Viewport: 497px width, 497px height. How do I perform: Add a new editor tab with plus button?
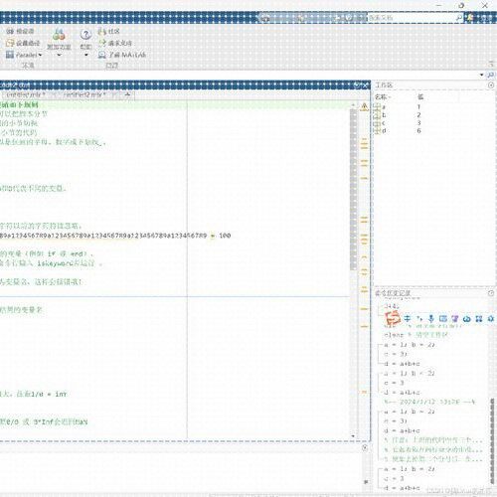coord(127,95)
